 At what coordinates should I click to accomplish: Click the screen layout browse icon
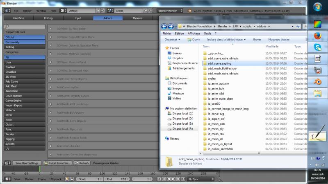(x=63, y=11)
